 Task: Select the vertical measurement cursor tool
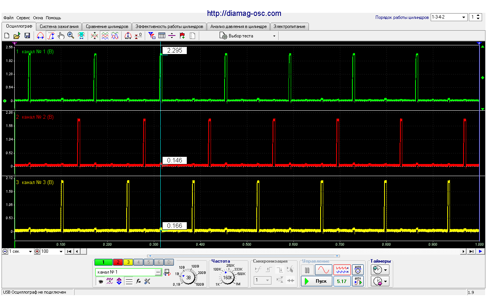pos(51,36)
